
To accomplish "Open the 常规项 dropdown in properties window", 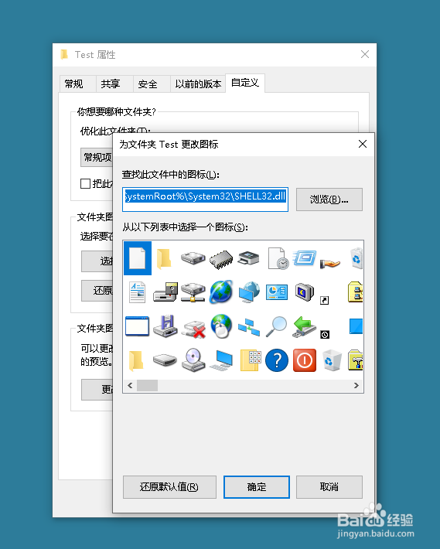I will pos(97,157).
